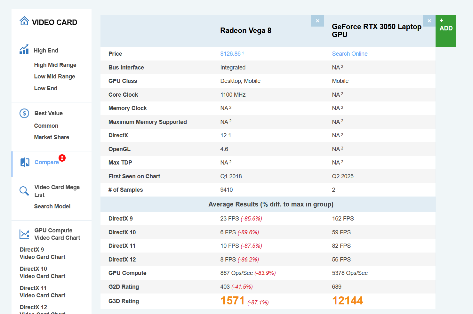The image size is (473, 314).
Task: Open the VIDEO CARD home link
Action: point(55,22)
